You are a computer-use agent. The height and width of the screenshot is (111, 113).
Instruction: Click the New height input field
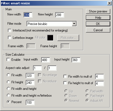60,15
